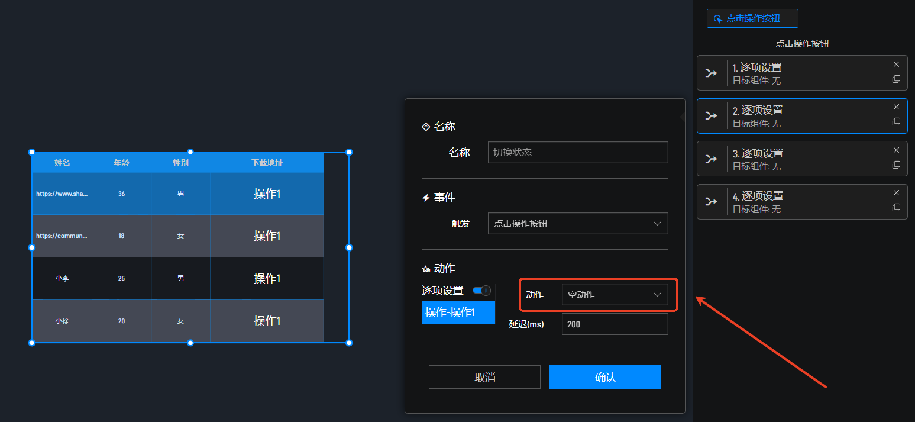Click the 名称 input field
This screenshot has width=915, height=422.
(577, 152)
